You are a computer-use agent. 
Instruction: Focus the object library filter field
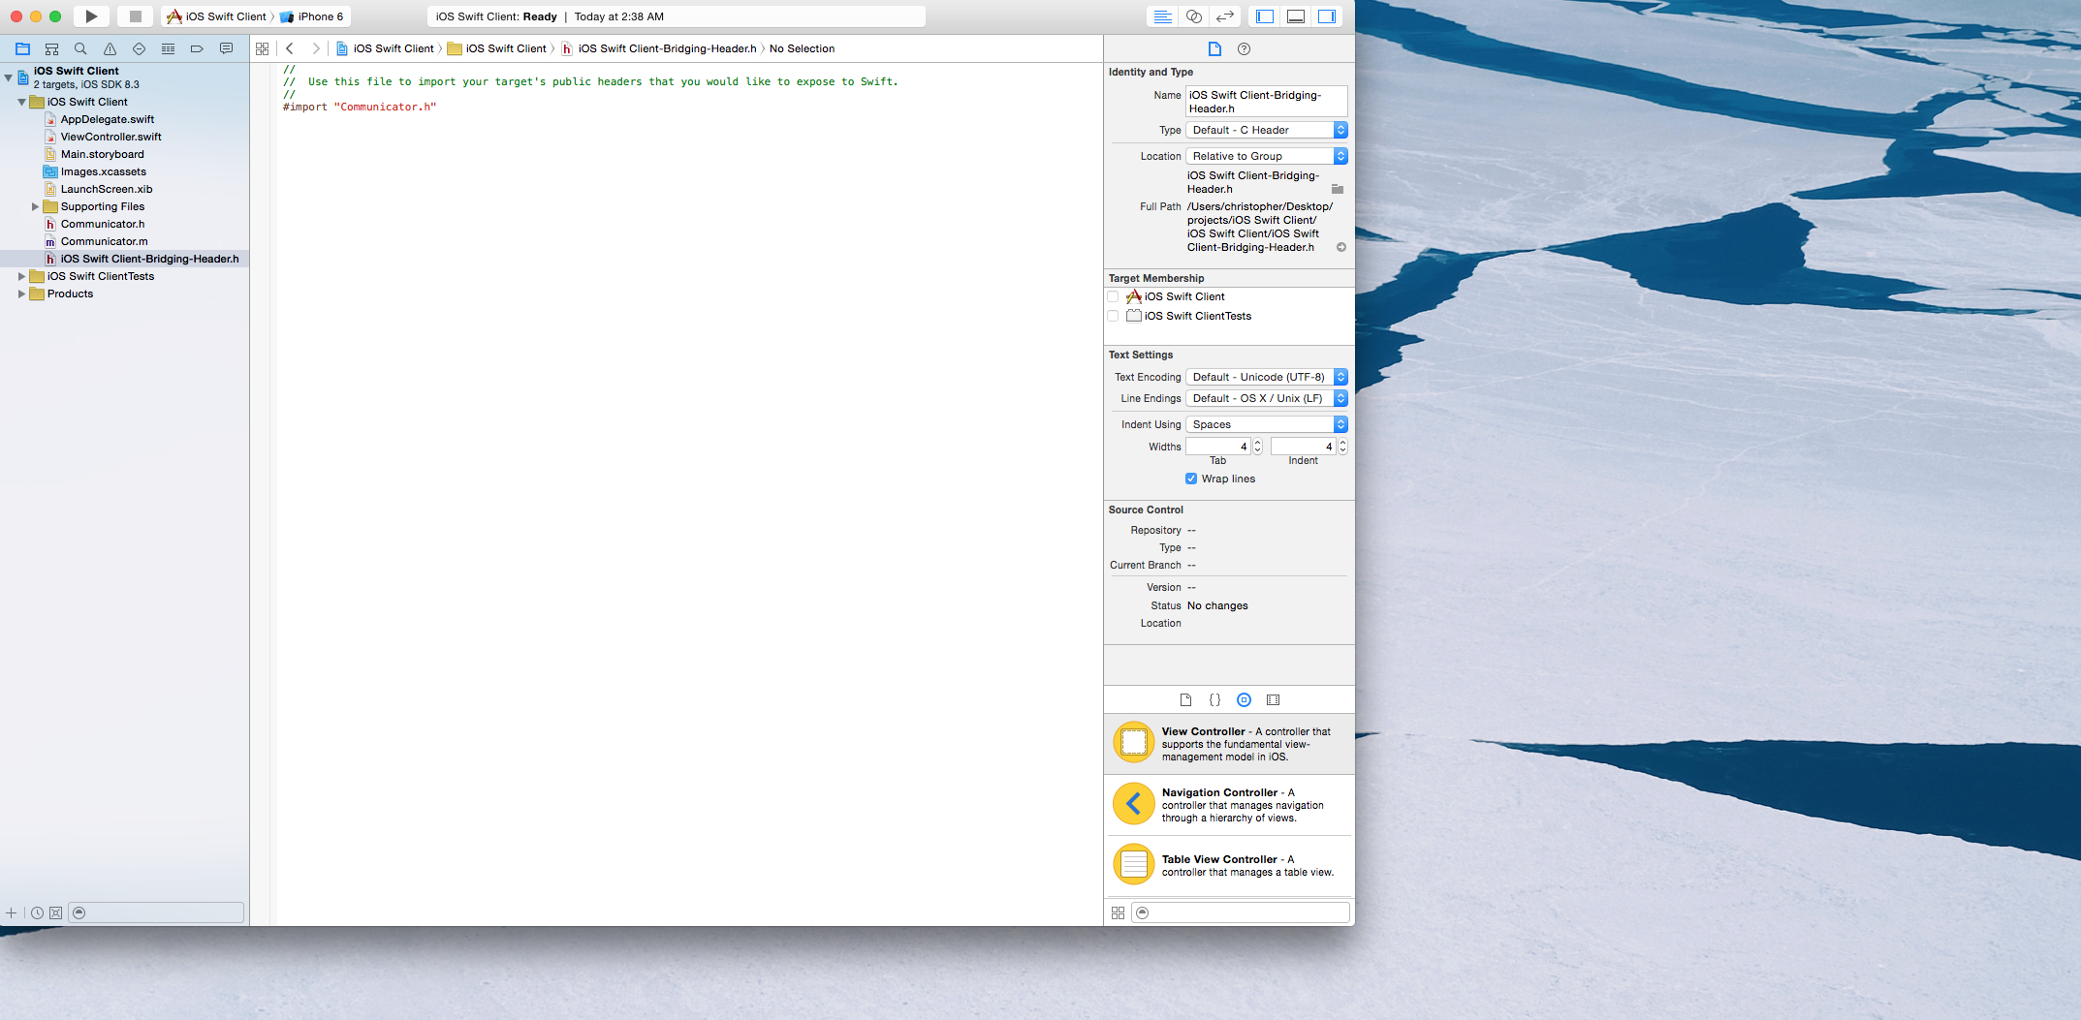pyautogui.click(x=1241, y=912)
